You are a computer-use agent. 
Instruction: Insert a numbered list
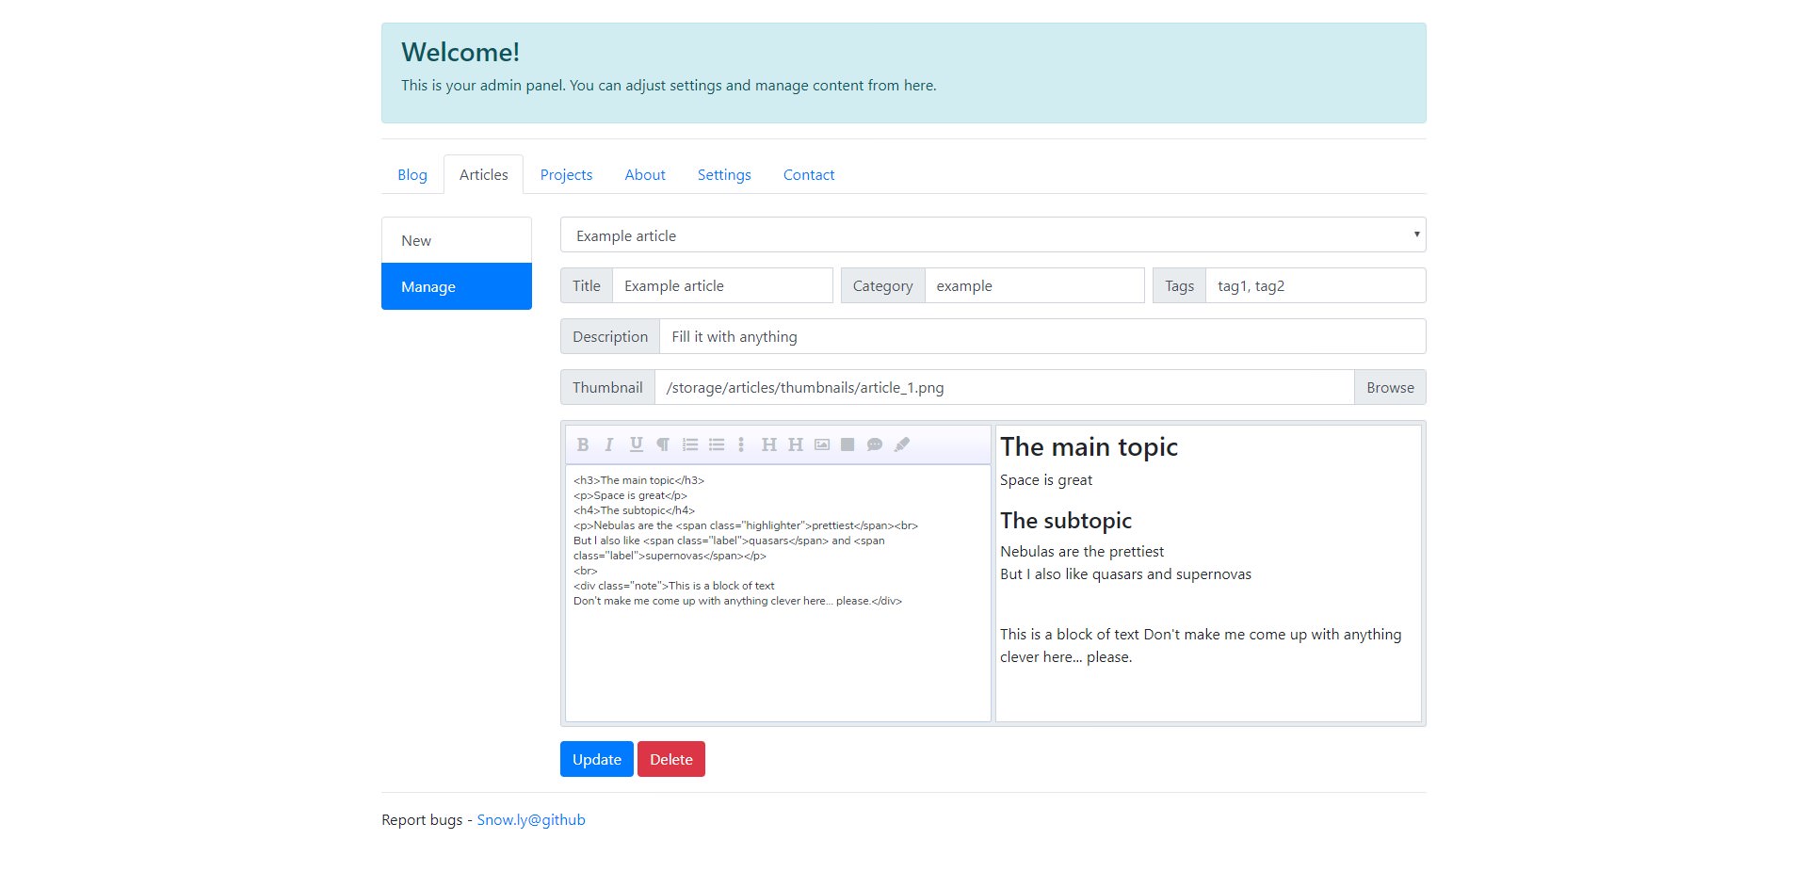(690, 444)
